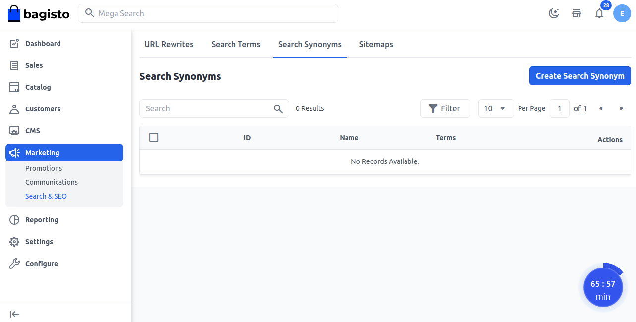Click the countdown timer bubble
636x322 pixels.
[x=603, y=287]
